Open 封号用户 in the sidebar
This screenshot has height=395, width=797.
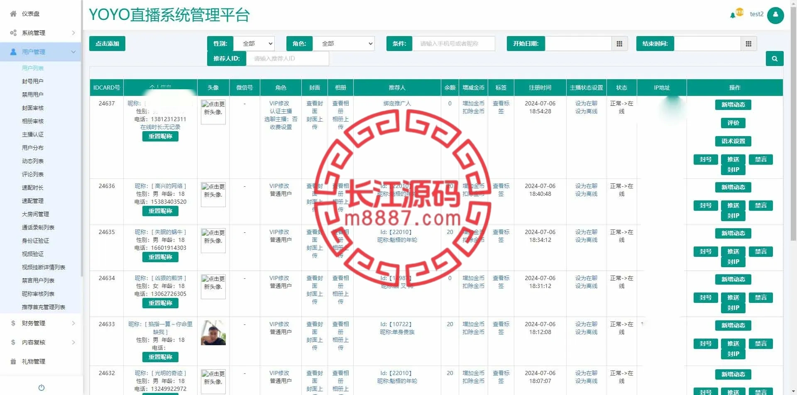[33, 81]
